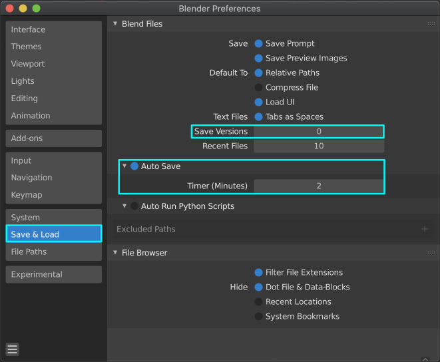Viewport: 440px width, 362px height.
Task: Add an excluded path with plus icon
Action: (425, 229)
